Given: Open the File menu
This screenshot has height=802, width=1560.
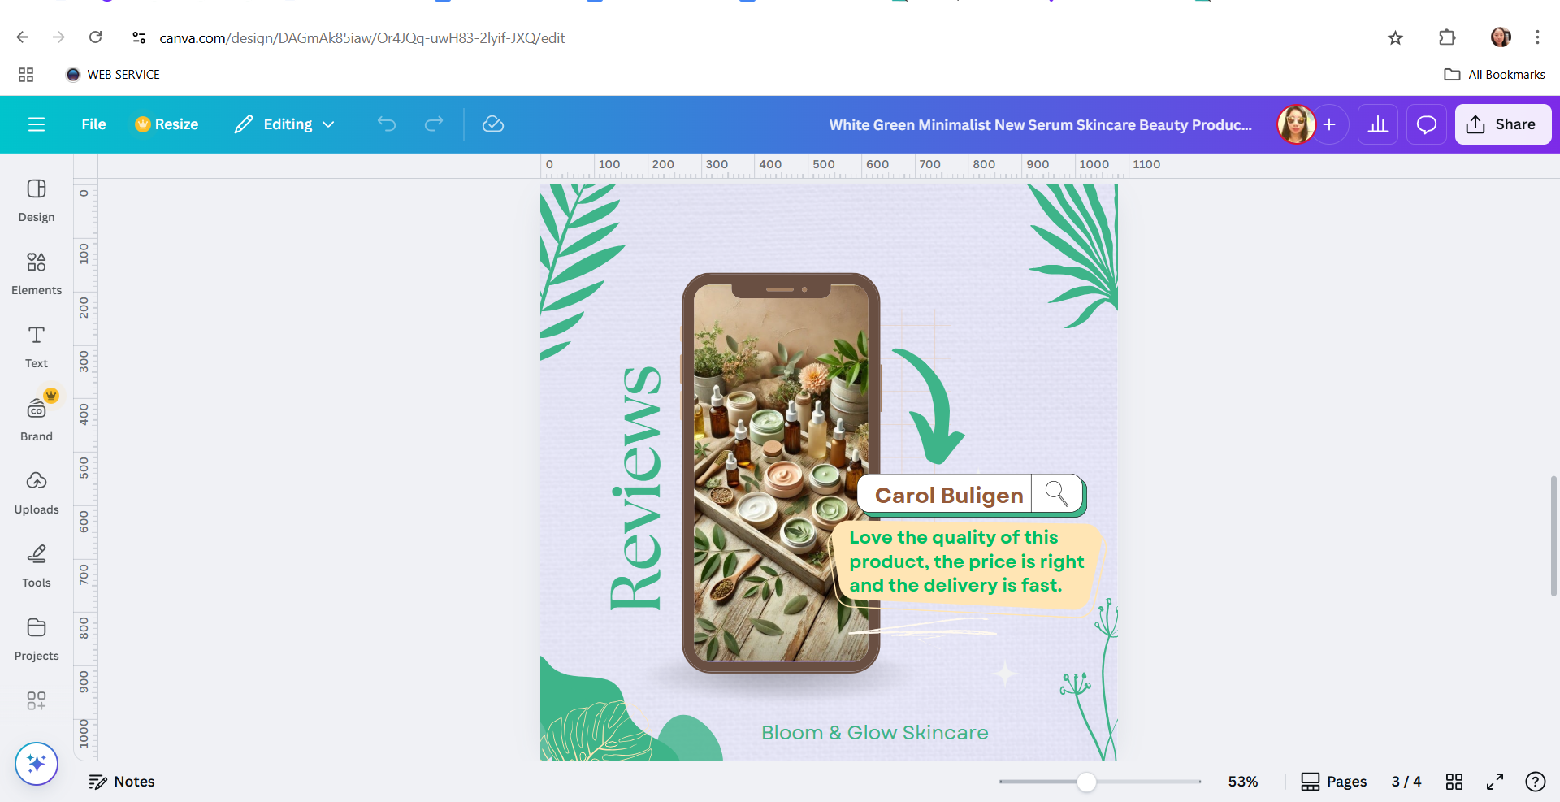Looking at the screenshot, I should click(x=93, y=124).
